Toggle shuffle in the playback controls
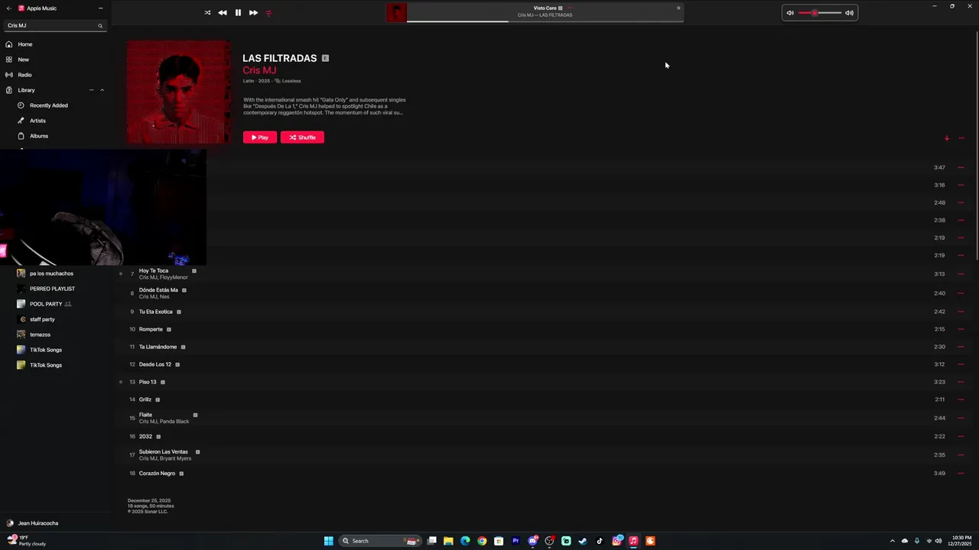The image size is (979, 550). click(207, 13)
